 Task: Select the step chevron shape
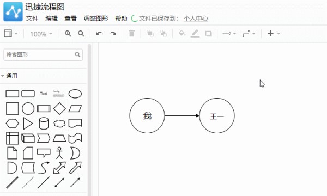[44, 138]
